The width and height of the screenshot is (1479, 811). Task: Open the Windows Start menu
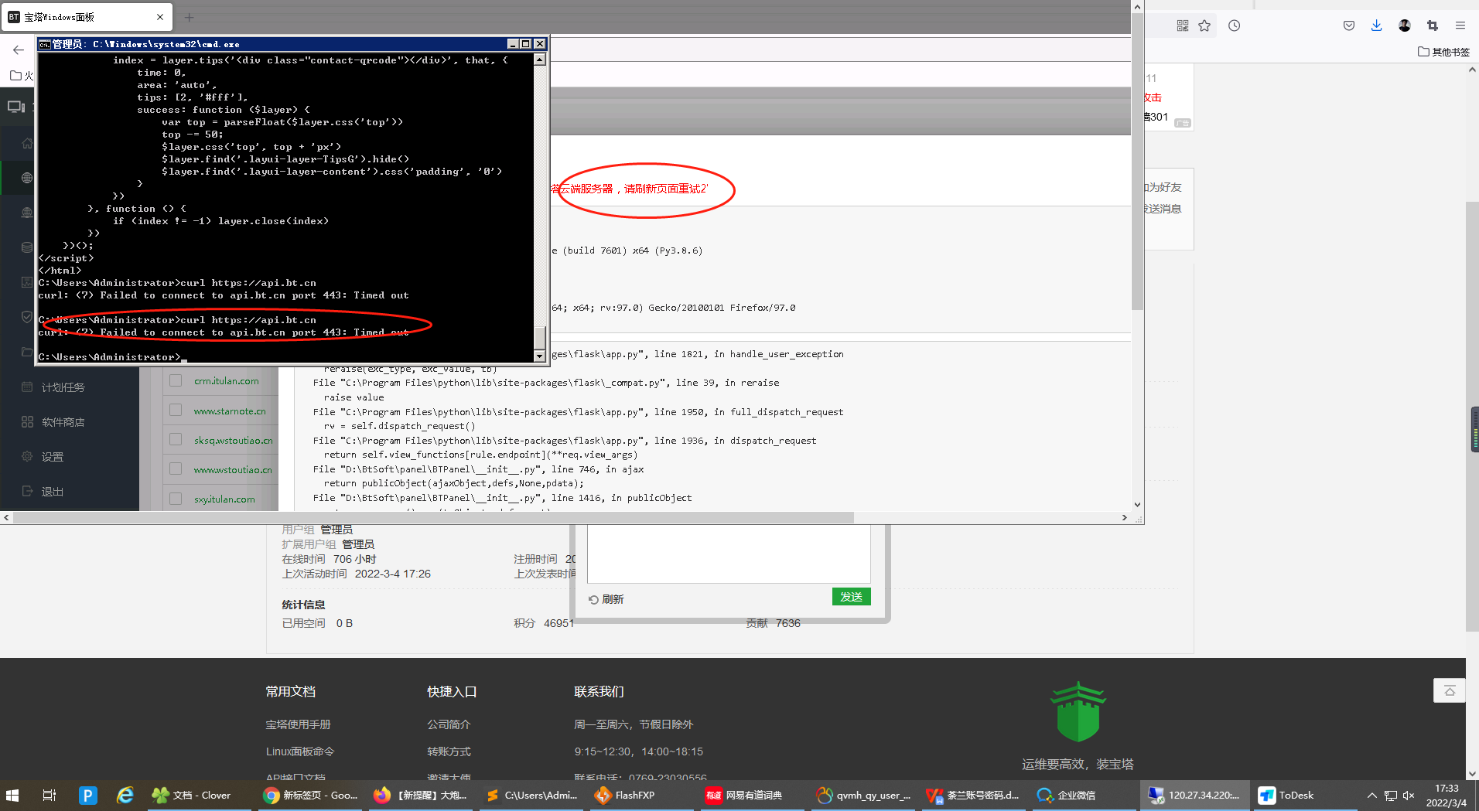(12, 795)
